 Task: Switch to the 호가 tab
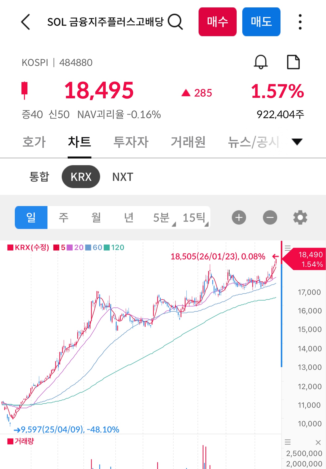[x=34, y=142]
